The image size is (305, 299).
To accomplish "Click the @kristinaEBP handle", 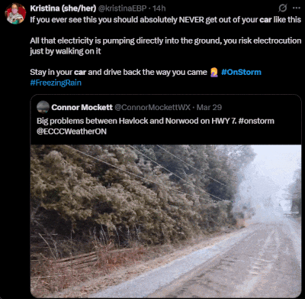I will (x=122, y=8).
